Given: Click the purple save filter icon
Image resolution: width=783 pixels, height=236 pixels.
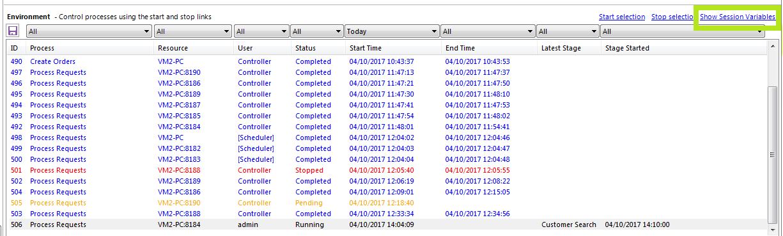Looking at the screenshot, I should (x=13, y=31).
